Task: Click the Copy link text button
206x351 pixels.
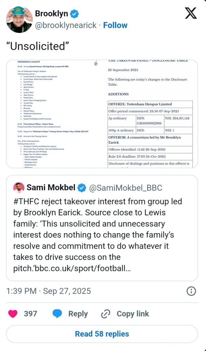Action: point(133,314)
